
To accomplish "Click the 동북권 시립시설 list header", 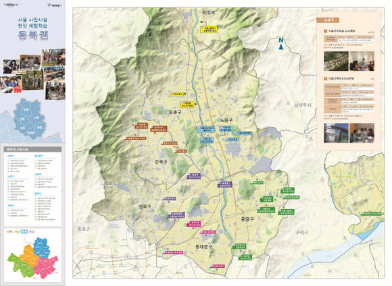I will [x=32, y=150].
